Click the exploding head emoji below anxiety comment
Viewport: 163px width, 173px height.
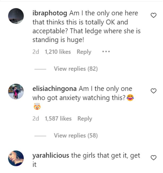click(37, 108)
